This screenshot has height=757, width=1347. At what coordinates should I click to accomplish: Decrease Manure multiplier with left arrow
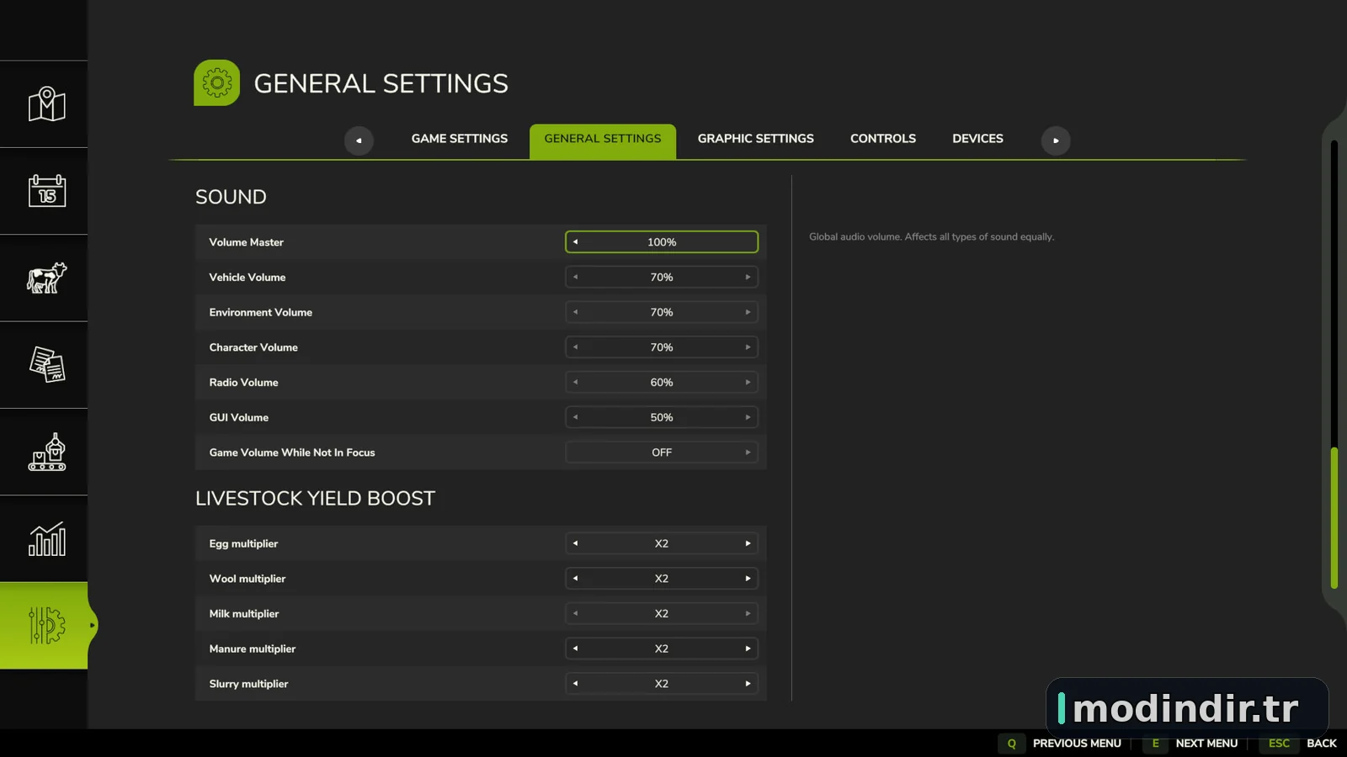(x=575, y=648)
